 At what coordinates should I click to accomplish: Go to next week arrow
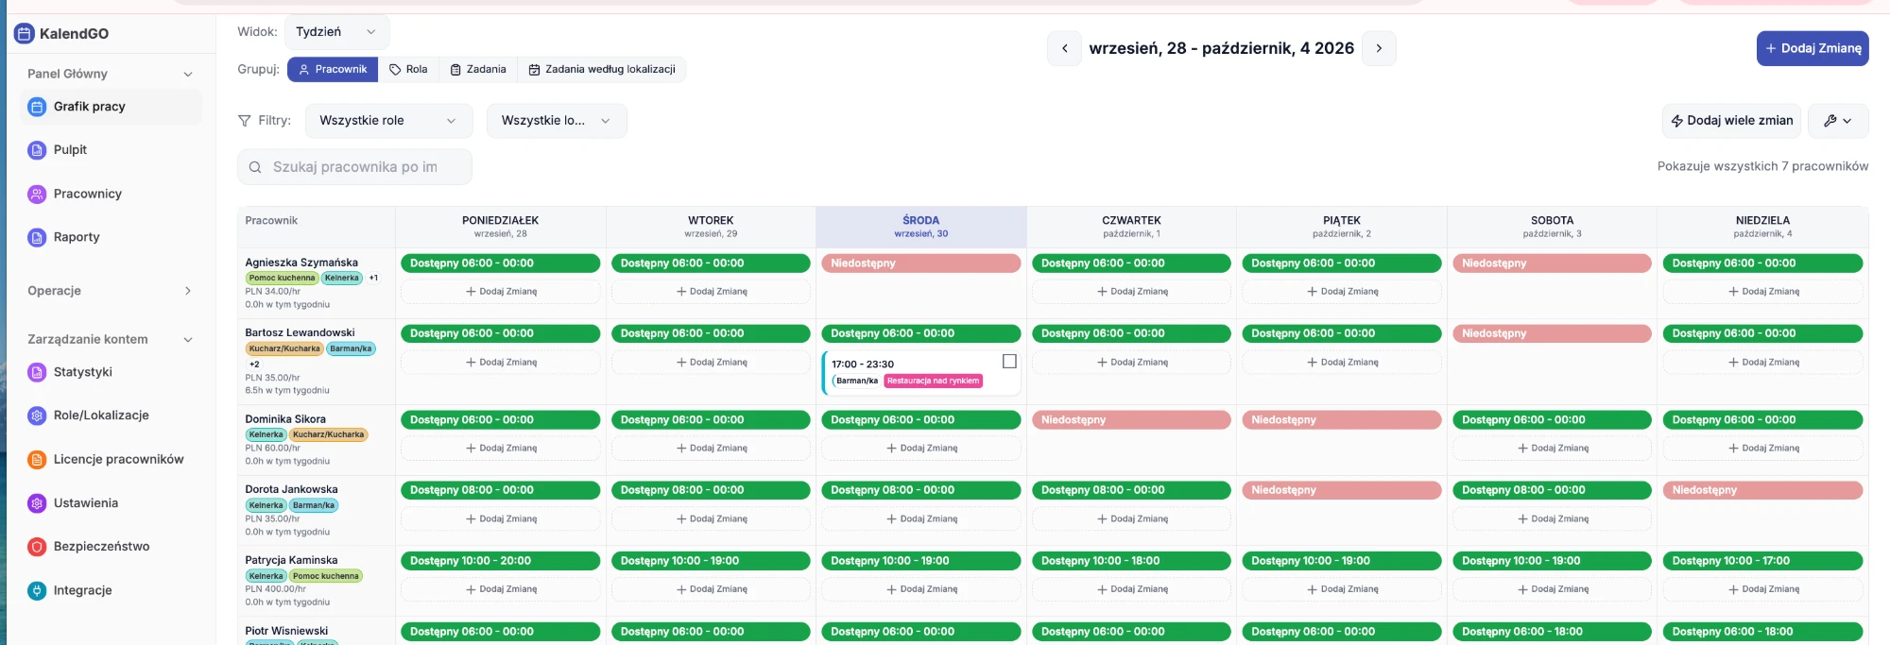point(1379,48)
